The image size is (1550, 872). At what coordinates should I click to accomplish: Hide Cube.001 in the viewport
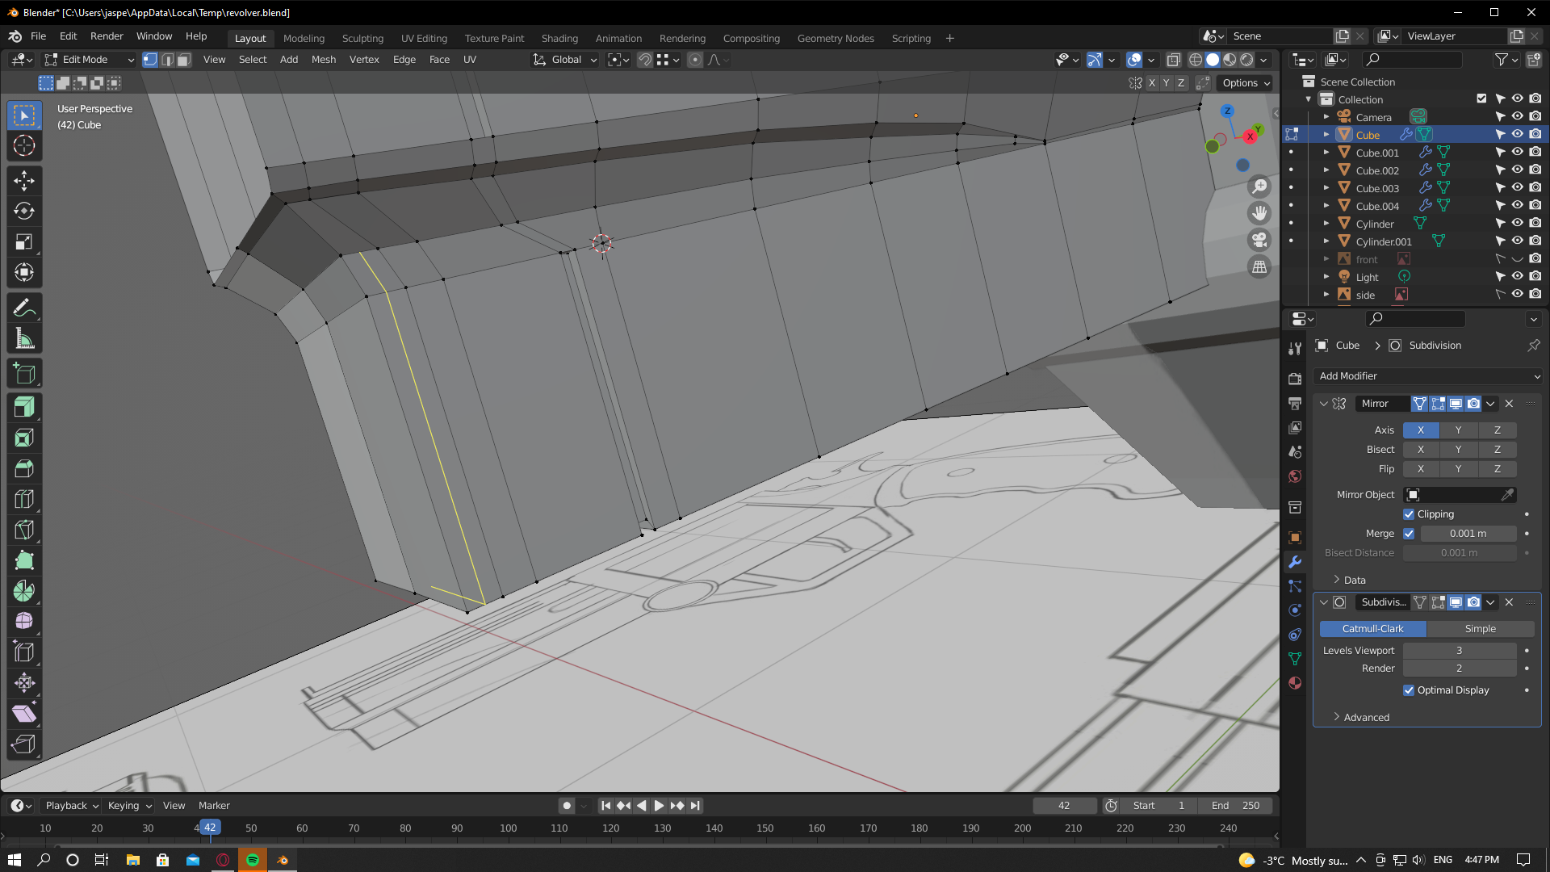[1516, 152]
